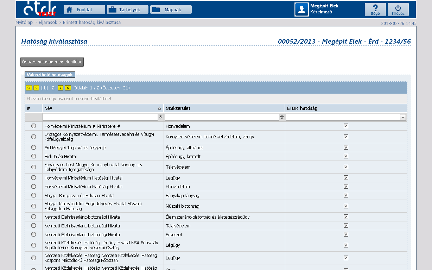Click the Érdi Járási Hivatal name
The image size is (432, 270).
pyautogui.click(x=61, y=156)
